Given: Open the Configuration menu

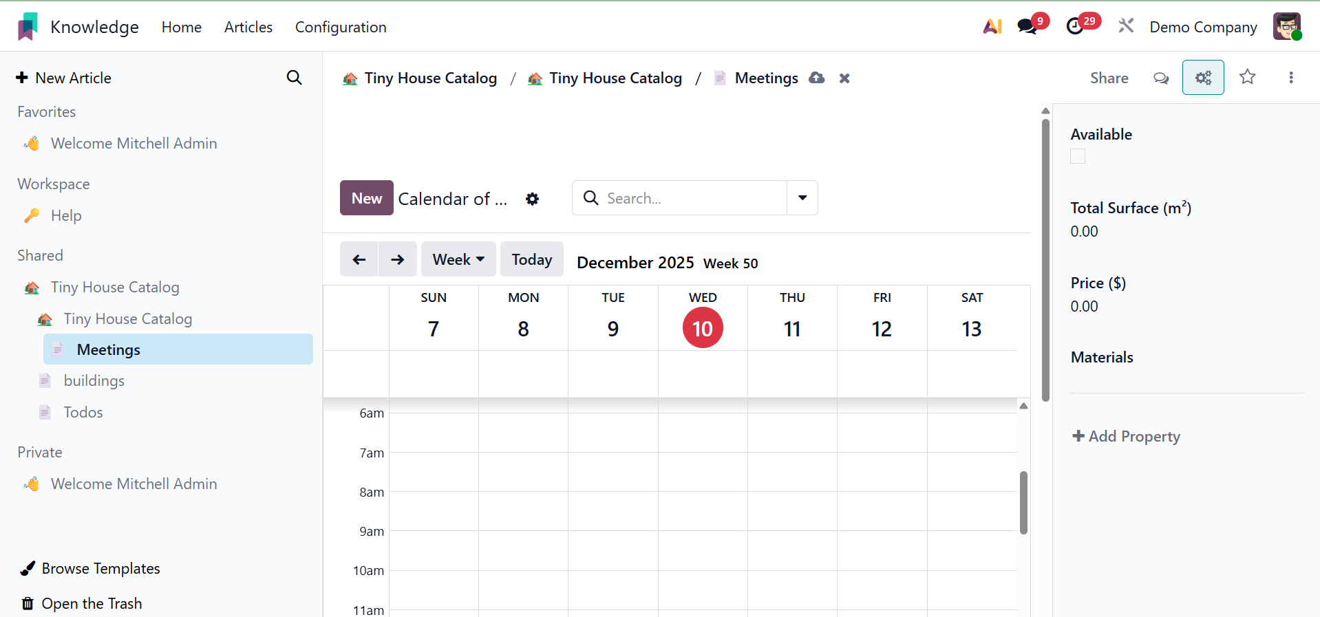Looking at the screenshot, I should tap(341, 27).
